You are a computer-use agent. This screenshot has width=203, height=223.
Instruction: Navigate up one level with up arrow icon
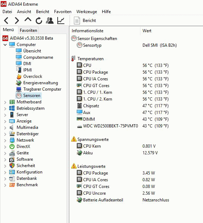click(x=28, y=20)
